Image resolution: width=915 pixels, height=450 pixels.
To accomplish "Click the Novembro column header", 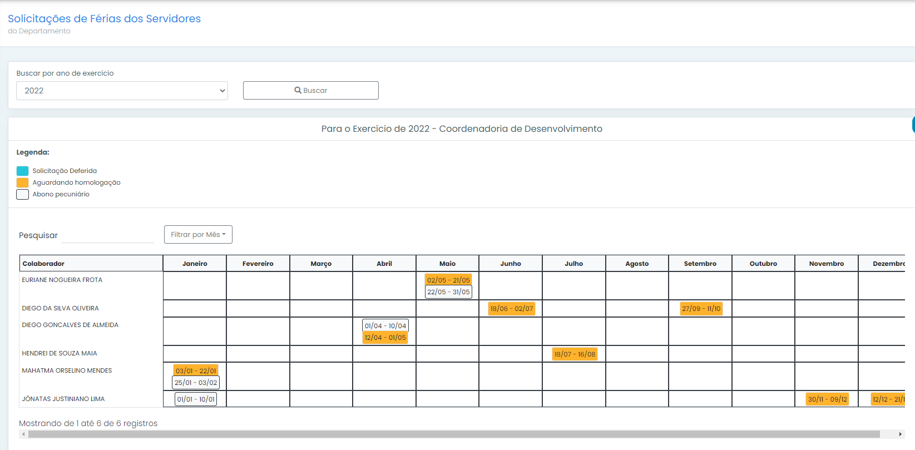I will click(827, 264).
